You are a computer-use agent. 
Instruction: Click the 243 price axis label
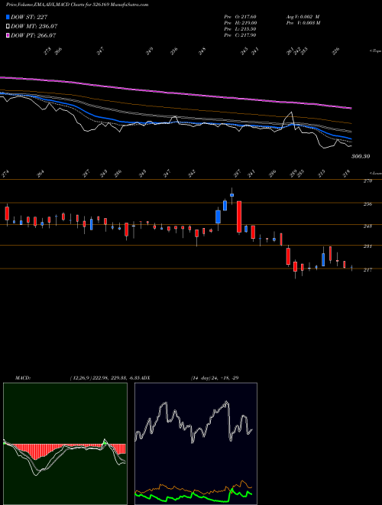tap(367, 226)
